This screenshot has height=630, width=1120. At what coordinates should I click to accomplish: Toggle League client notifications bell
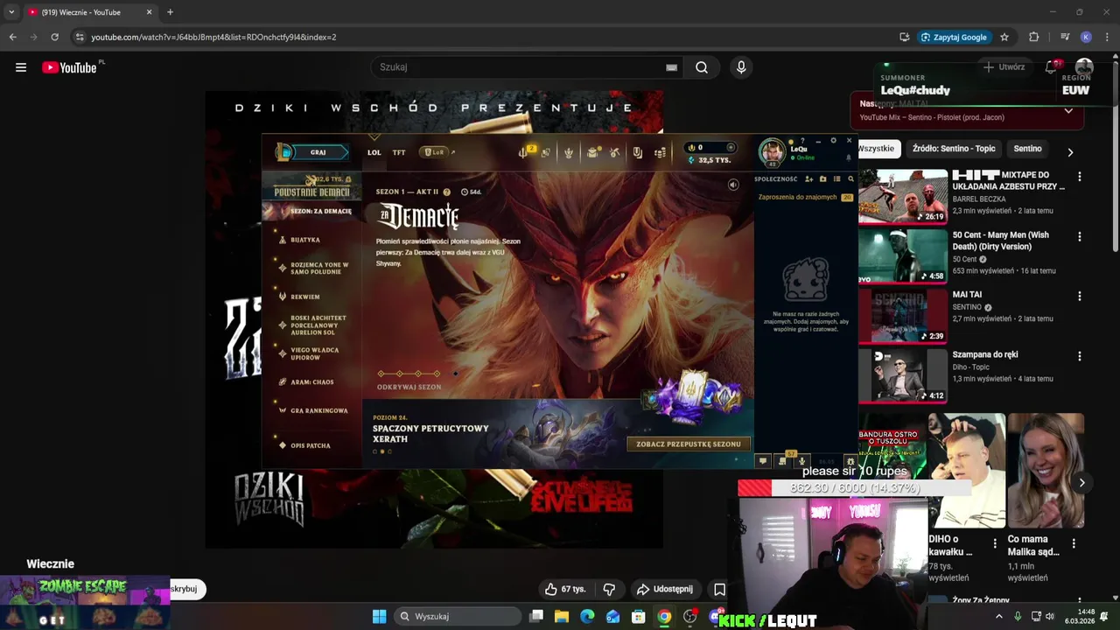coord(848,158)
